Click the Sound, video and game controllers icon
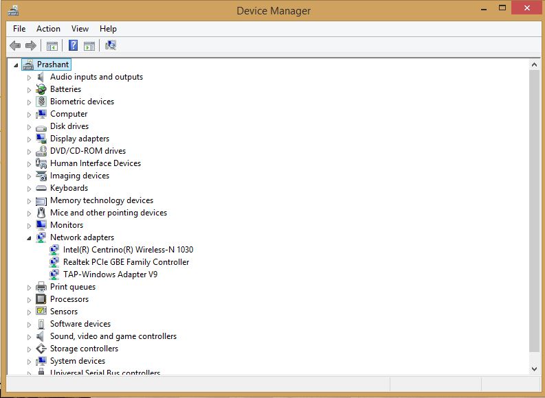This screenshot has height=398, width=545. click(x=41, y=336)
